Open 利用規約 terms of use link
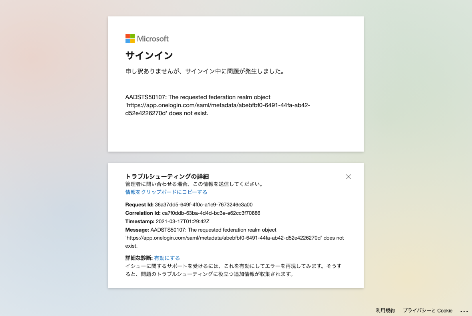This screenshot has width=472, height=316. pyautogui.click(x=385, y=310)
